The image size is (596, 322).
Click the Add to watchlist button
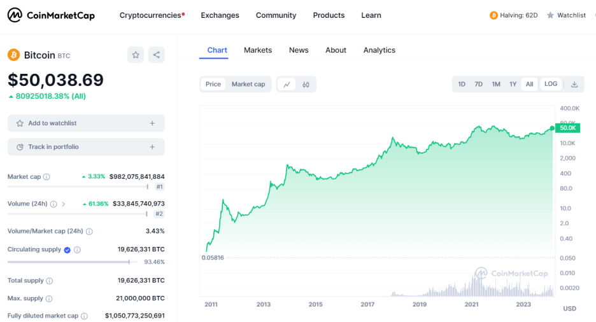pyautogui.click(x=86, y=123)
